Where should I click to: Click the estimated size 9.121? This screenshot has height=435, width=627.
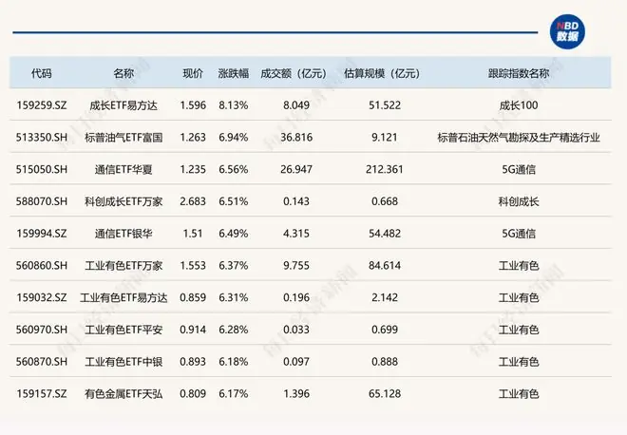pos(385,137)
